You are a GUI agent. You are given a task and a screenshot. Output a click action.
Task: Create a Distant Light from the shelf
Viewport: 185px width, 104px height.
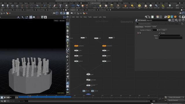coord(132,6)
